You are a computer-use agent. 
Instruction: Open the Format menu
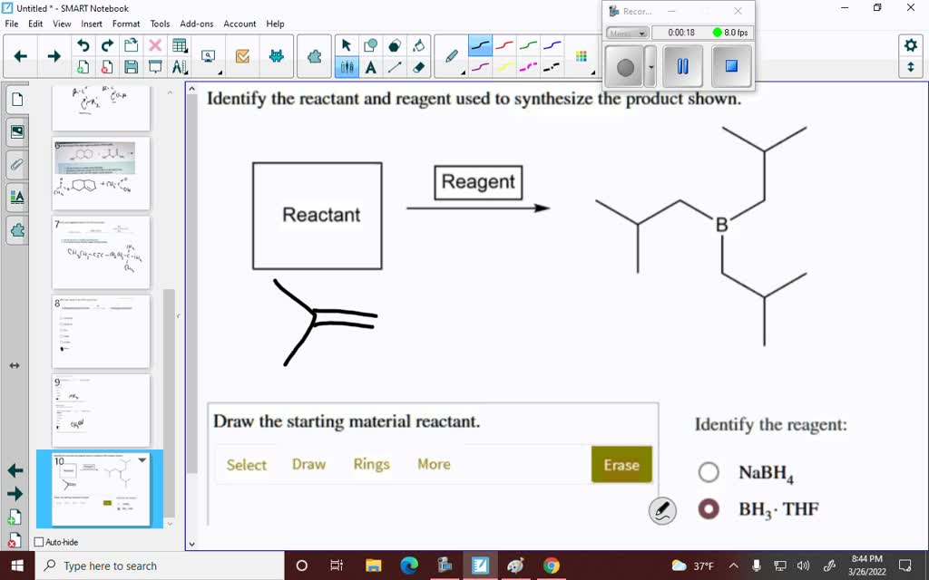coord(125,24)
